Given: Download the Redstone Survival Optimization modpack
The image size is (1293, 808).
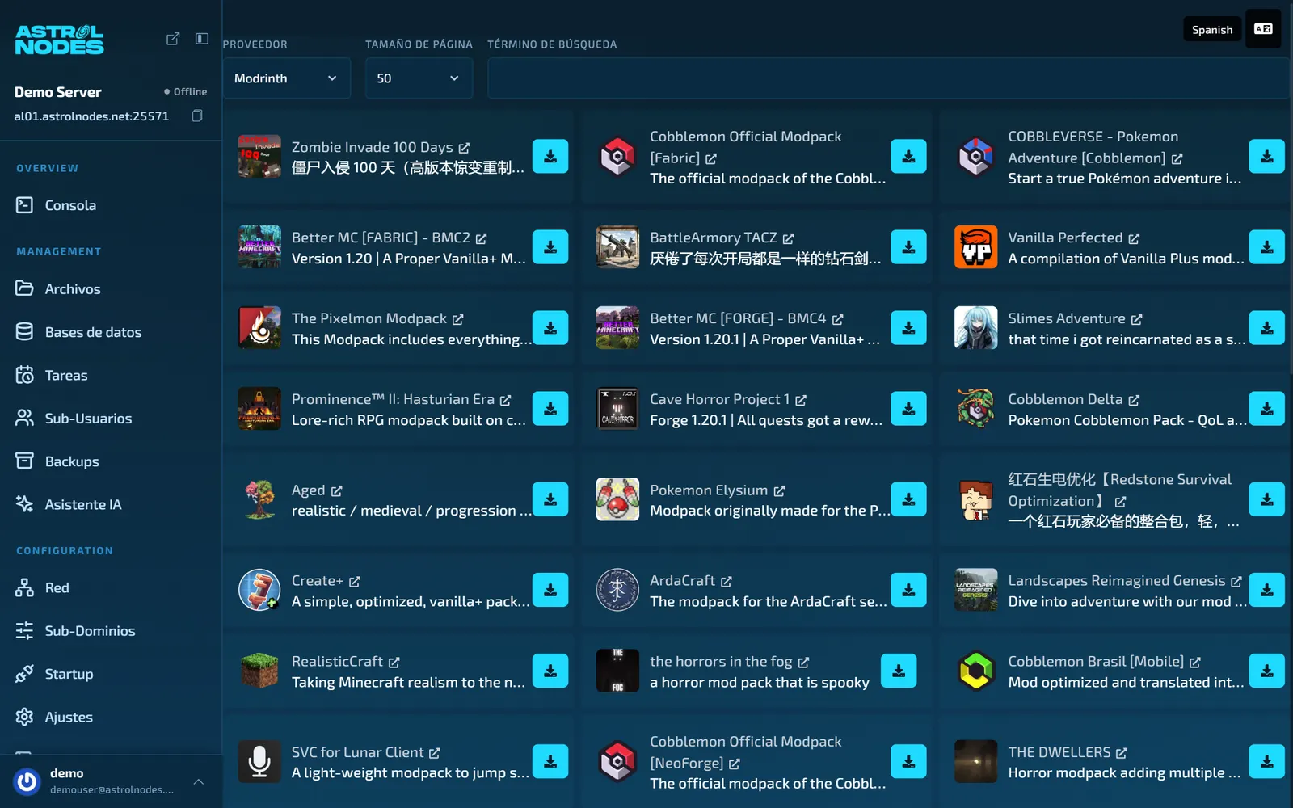Looking at the screenshot, I should pyautogui.click(x=1266, y=499).
